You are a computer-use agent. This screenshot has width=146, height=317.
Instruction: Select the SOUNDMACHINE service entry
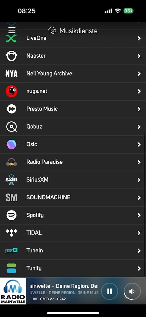73,197
